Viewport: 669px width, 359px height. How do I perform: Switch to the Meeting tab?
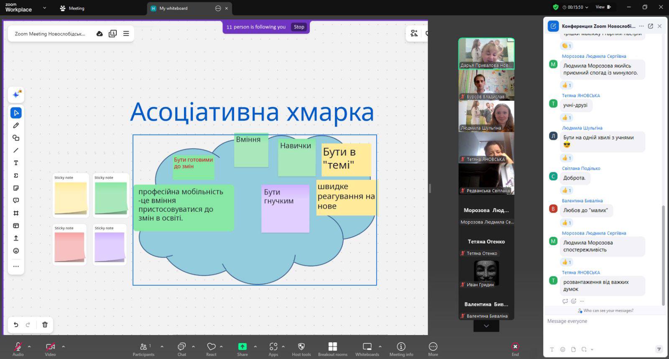(72, 8)
